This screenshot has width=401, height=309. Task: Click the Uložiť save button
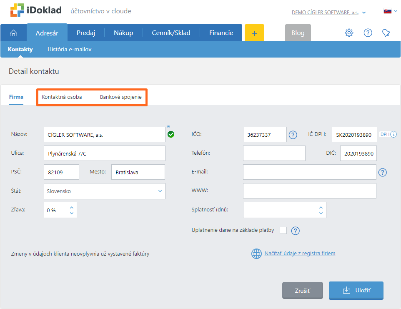click(x=356, y=290)
